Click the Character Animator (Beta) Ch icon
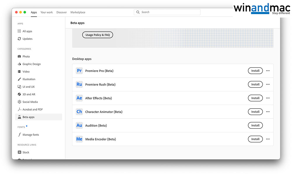The height and width of the screenshot is (175, 292). [79, 112]
